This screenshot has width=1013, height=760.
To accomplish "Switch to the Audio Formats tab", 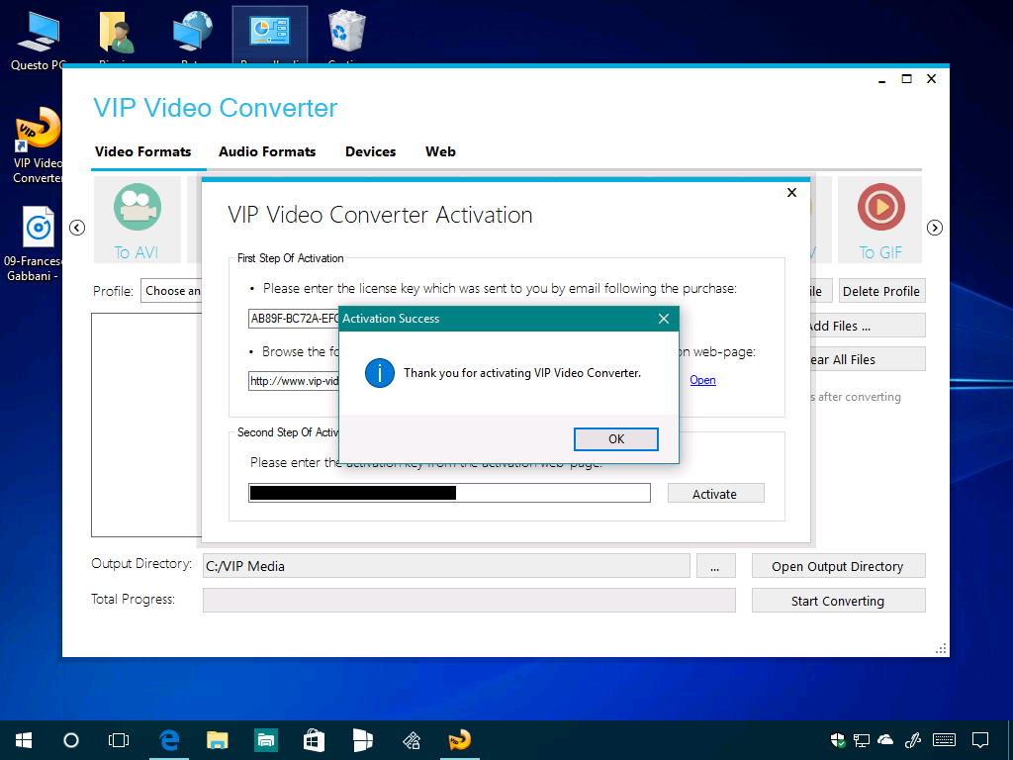I will click(267, 151).
